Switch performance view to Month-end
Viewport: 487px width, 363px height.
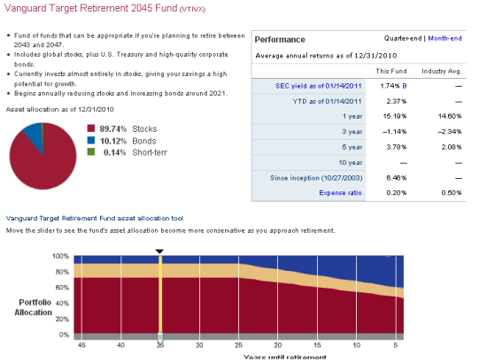444,38
